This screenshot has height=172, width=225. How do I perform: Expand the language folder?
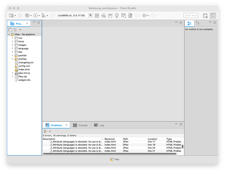pyautogui.click(x=12, y=49)
